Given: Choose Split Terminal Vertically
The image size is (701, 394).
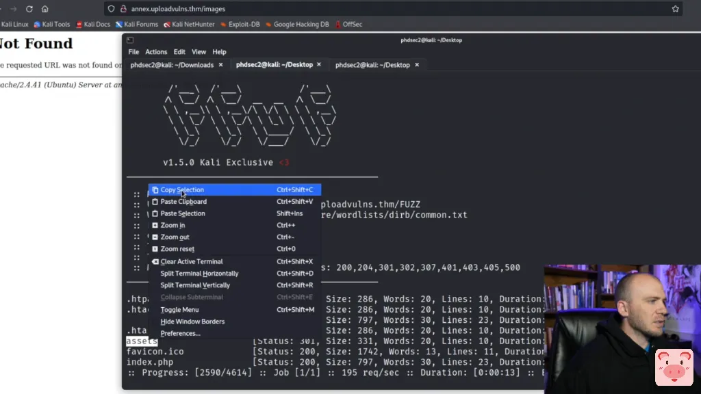Looking at the screenshot, I should 235,285.
